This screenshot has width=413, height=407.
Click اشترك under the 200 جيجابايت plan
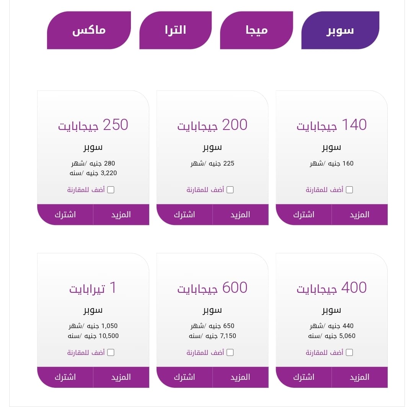pyautogui.click(x=184, y=215)
